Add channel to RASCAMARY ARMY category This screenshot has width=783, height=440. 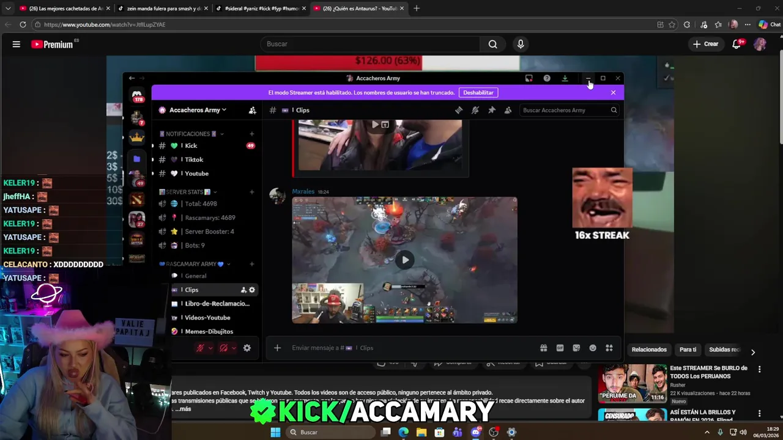point(252,264)
